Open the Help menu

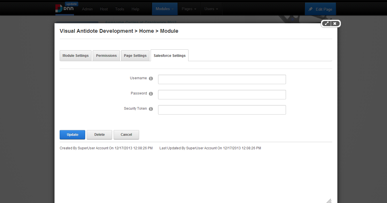coord(135,9)
